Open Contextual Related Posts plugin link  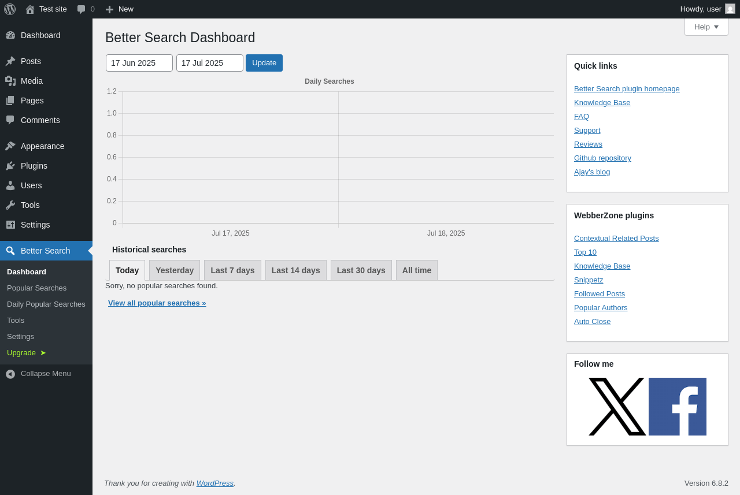[616, 238]
